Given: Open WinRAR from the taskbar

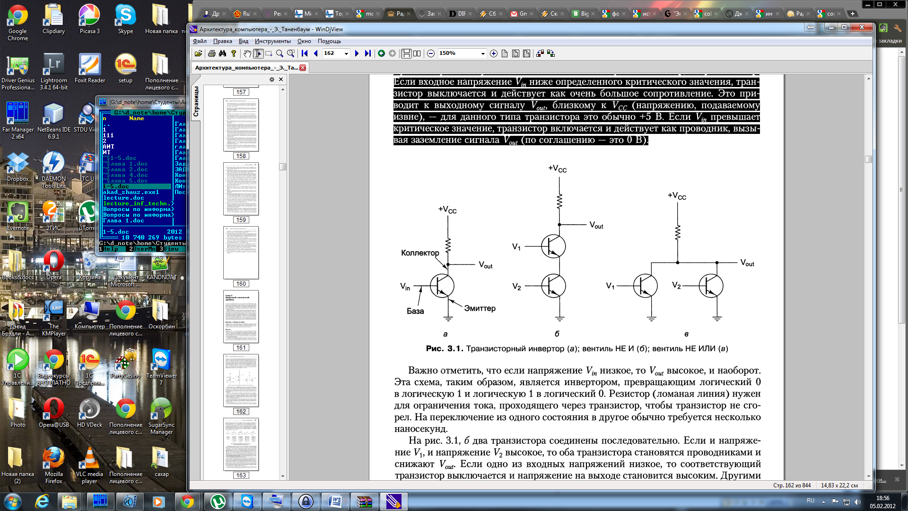Looking at the screenshot, I should 365,502.
